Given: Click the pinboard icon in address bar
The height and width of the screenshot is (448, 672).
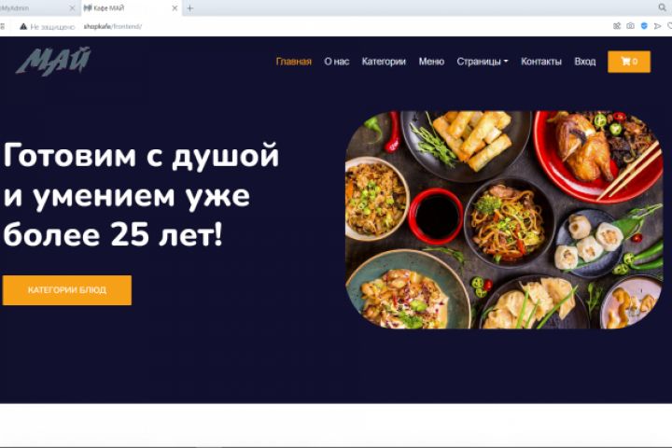Looking at the screenshot, I should (x=617, y=26).
